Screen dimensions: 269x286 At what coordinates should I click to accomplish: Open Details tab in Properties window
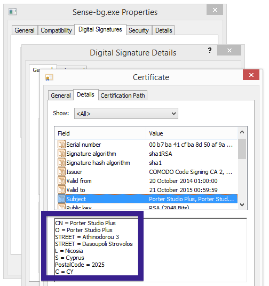(x=163, y=30)
